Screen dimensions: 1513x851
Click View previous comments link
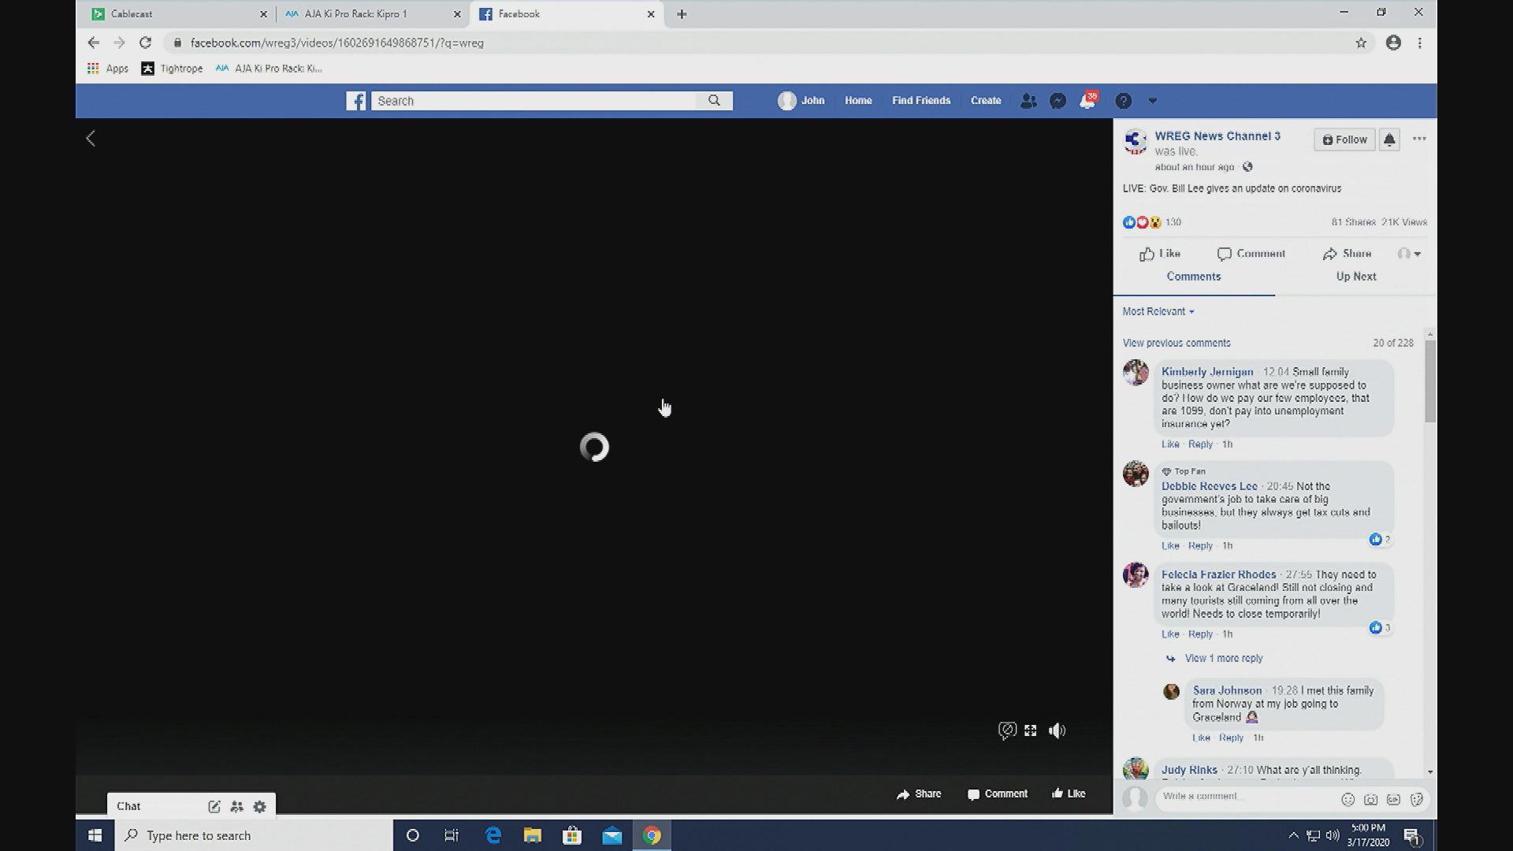click(1176, 343)
